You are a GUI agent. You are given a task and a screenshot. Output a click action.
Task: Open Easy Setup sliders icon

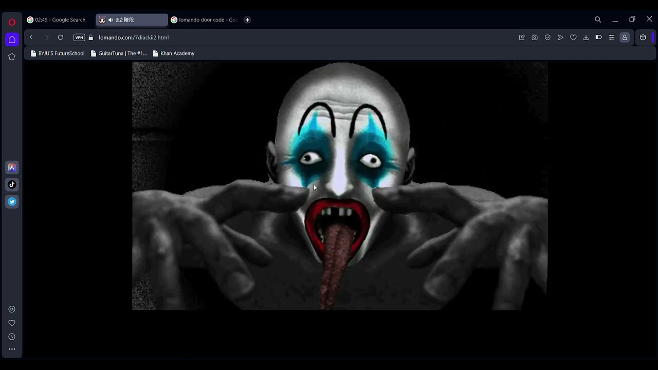coord(612,38)
